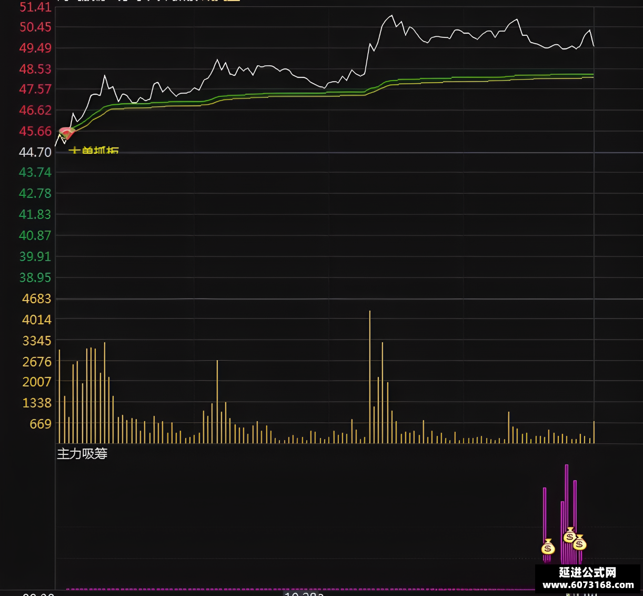Click the leftmost money bag icon

point(548,547)
